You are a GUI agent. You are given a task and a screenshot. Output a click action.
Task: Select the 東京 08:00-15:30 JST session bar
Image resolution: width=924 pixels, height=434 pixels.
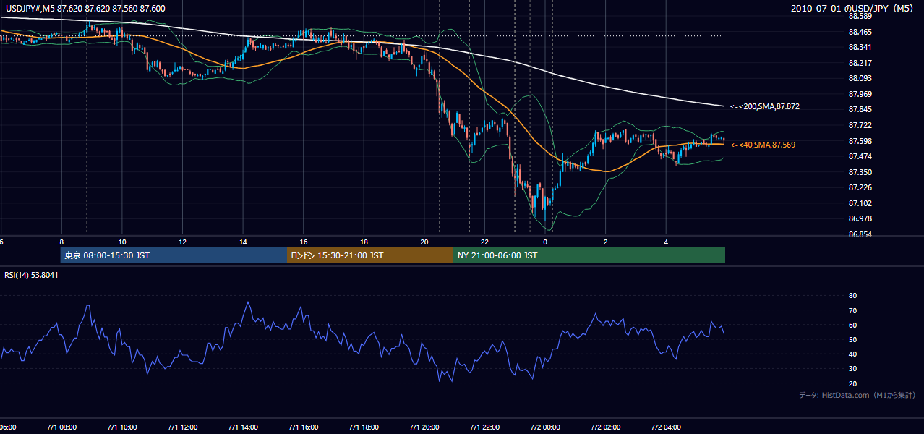click(x=174, y=255)
